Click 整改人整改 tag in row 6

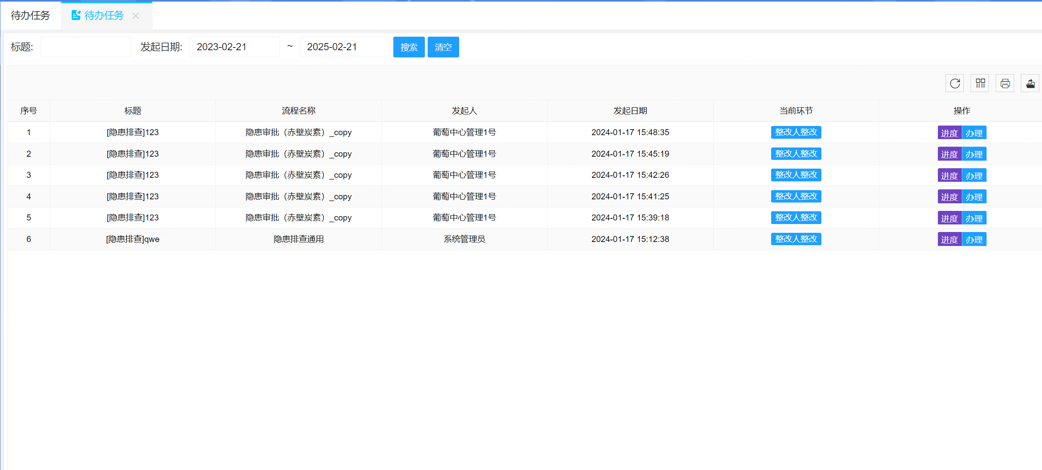(x=795, y=239)
